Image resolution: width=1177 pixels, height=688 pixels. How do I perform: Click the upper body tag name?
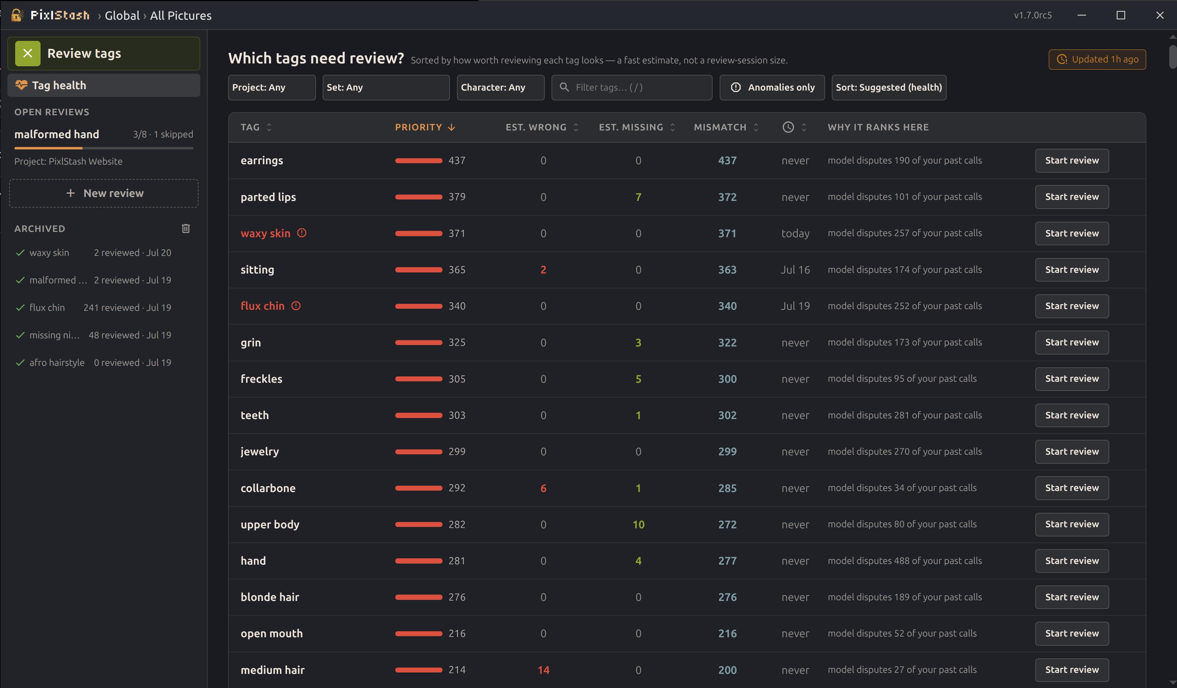[x=270, y=524]
